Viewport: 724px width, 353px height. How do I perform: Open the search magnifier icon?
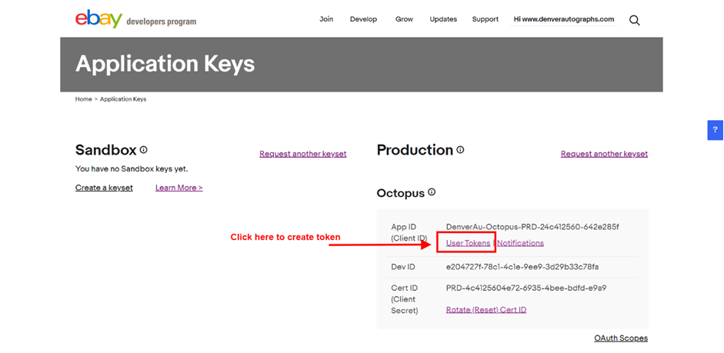[635, 20]
